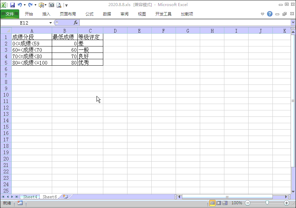Click the Excel program icon in title bar
The width and height of the screenshot is (296, 208).
4,5
